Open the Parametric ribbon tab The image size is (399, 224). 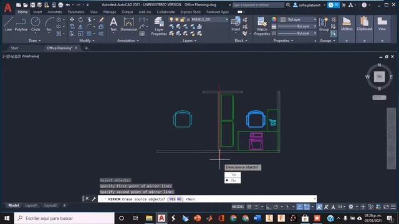[x=76, y=12]
